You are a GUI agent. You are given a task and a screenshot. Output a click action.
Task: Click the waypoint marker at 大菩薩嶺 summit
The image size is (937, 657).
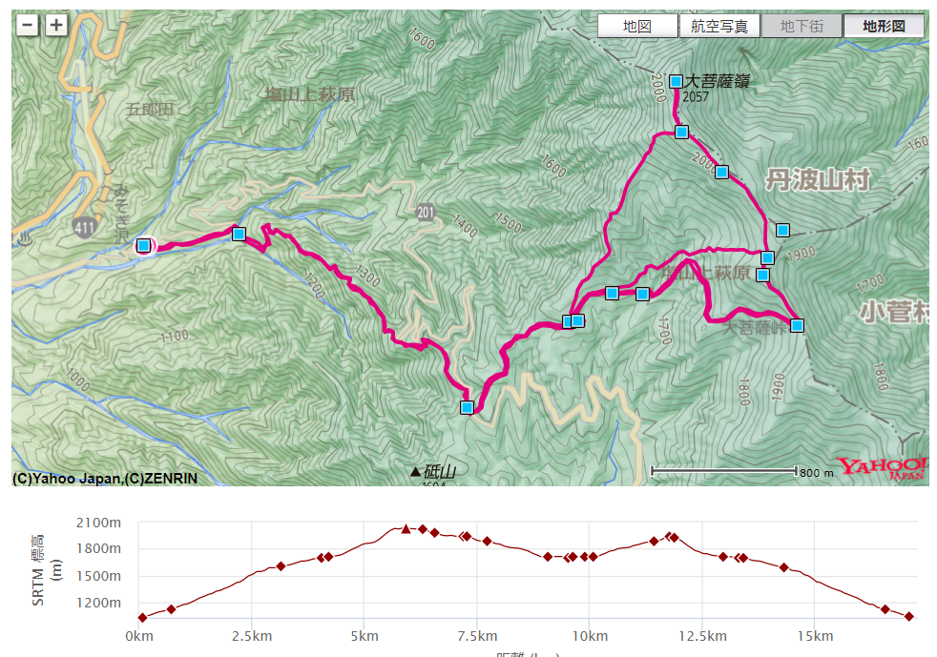click(x=676, y=81)
